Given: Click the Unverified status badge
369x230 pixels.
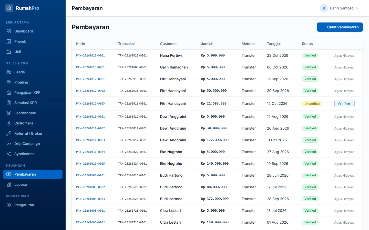Looking at the screenshot, I should (312, 103).
